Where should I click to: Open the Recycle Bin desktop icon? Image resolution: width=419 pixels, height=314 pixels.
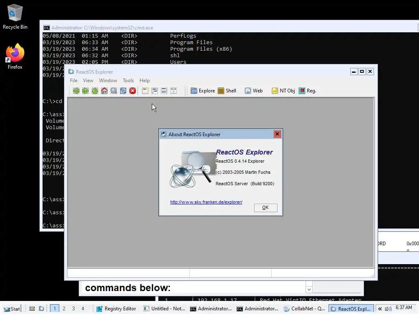tap(15, 16)
